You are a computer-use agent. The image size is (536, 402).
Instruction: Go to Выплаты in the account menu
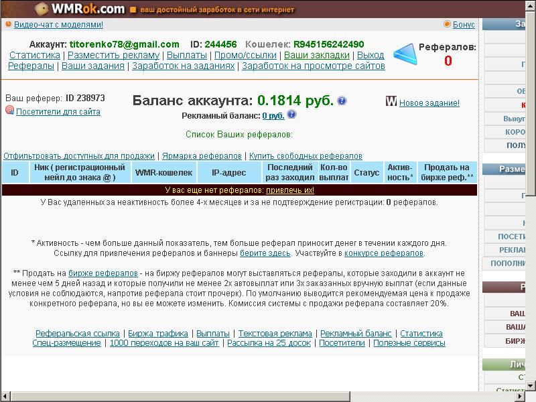click(x=187, y=55)
